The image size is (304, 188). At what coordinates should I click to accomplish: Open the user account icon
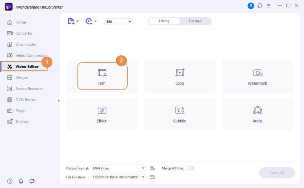pyautogui.click(x=251, y=6)
